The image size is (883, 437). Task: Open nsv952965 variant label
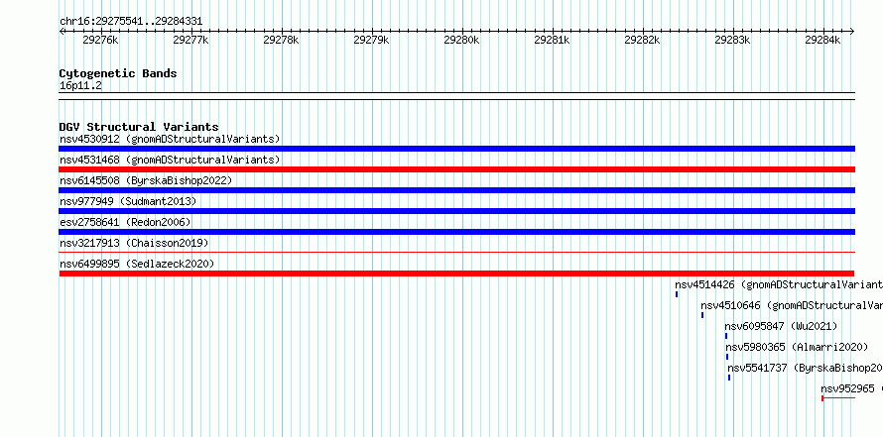(x=851, y=388)
